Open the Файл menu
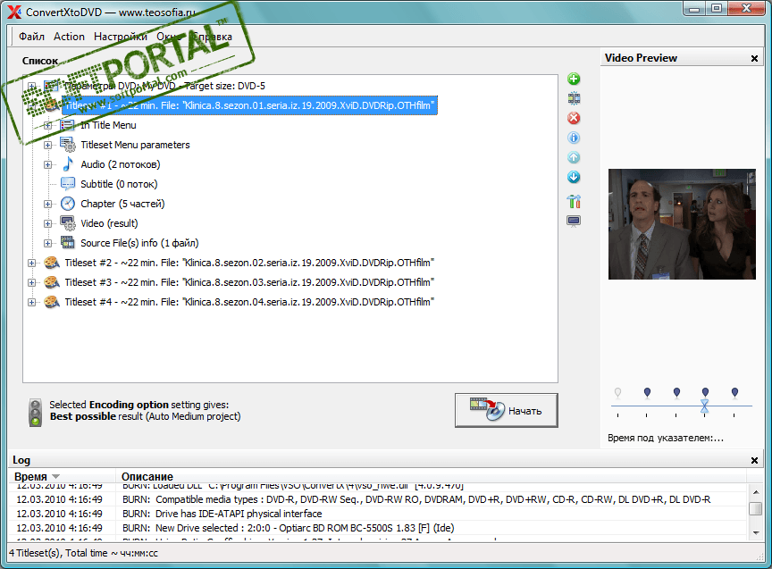 click(x=31, y=37)
